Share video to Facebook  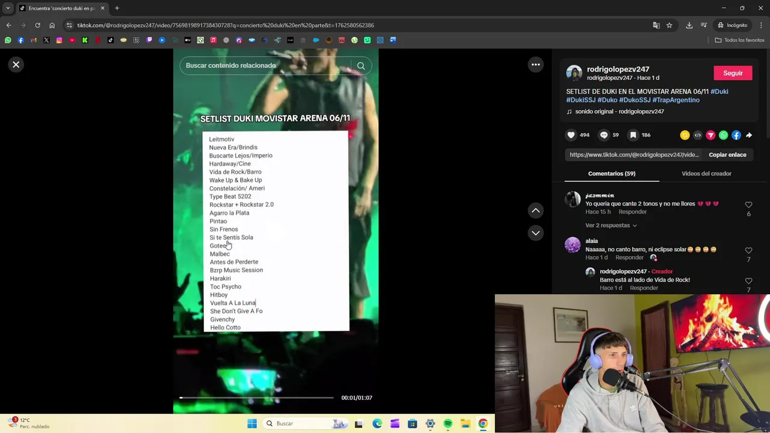click(736, 135)
